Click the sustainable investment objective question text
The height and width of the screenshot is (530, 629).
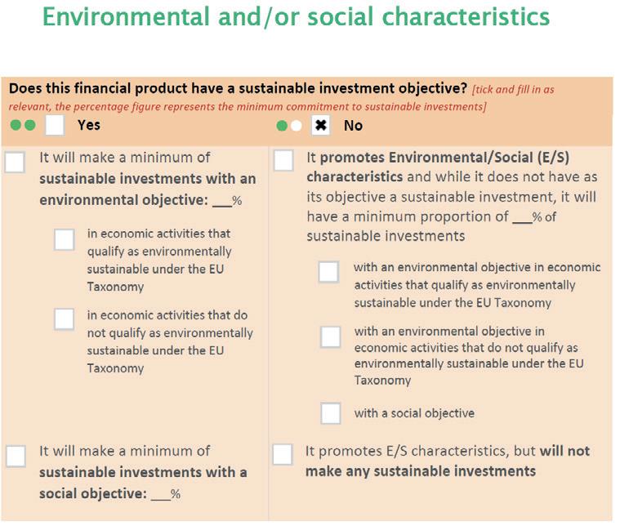click(x=238, y=88)
